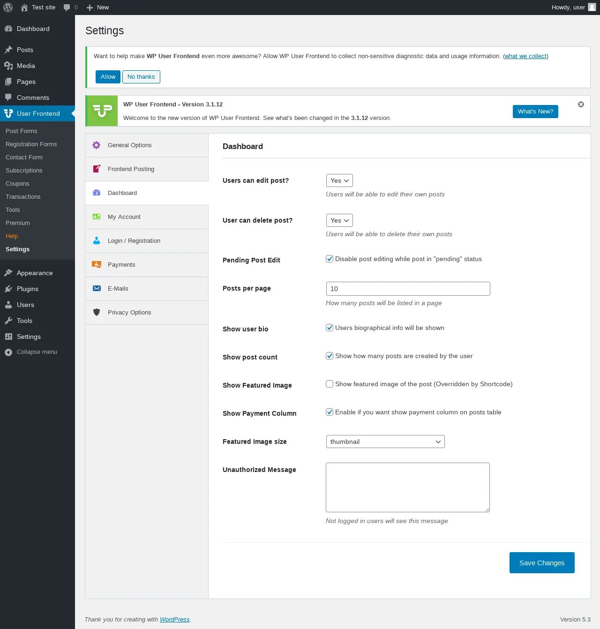Click the Tools wrench icon in main sidebar
The image size is (600, 629).
[8, 321]
